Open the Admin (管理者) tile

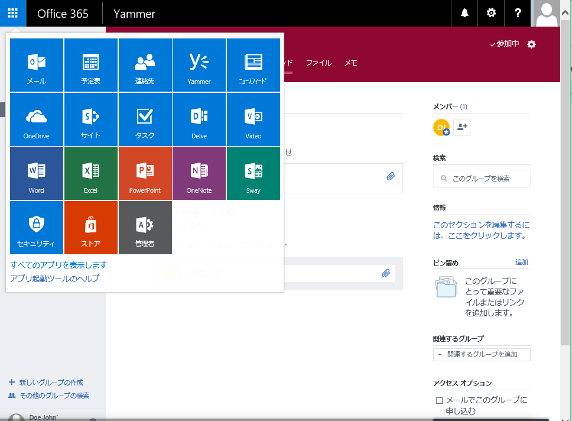145,228
